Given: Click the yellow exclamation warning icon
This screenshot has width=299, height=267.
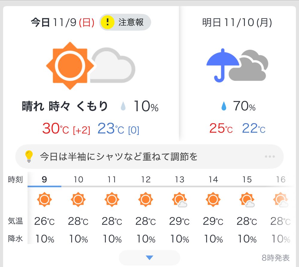Looking at the screenshot, I should (107, 22).
